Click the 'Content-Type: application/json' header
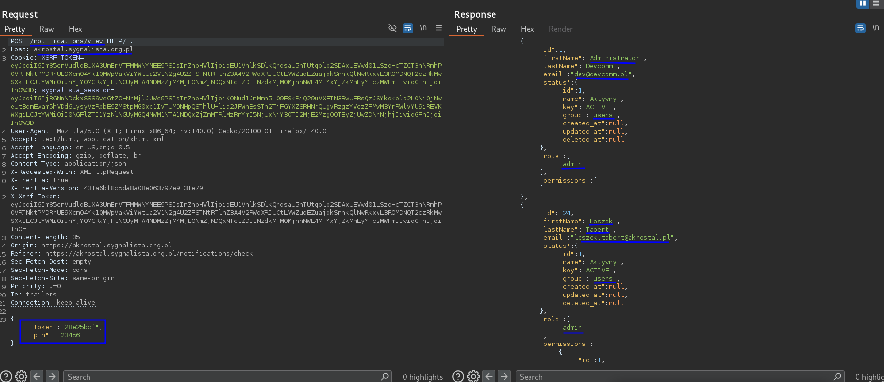Screen dimensions: 884x382 (68, 164)
